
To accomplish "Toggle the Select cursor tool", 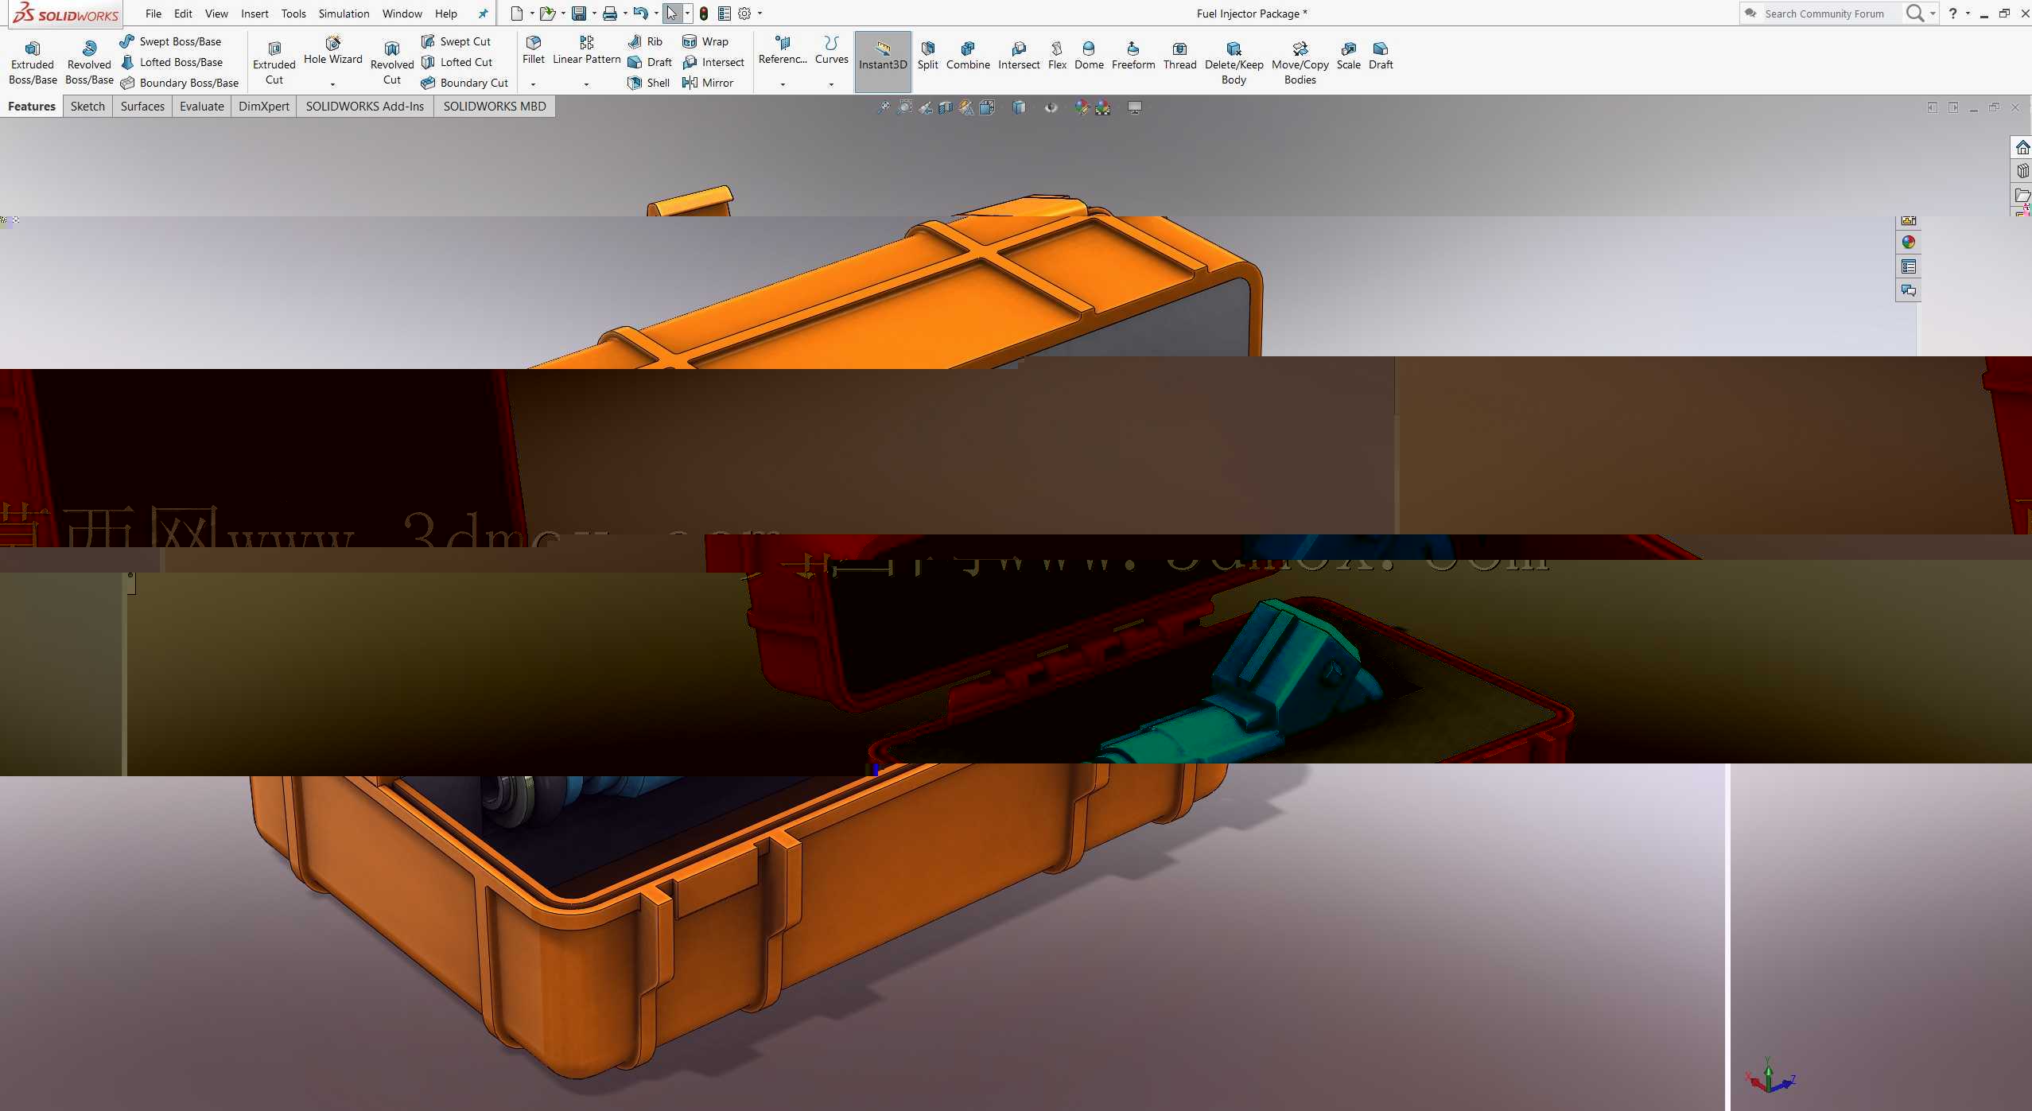I will pos(672,14).
